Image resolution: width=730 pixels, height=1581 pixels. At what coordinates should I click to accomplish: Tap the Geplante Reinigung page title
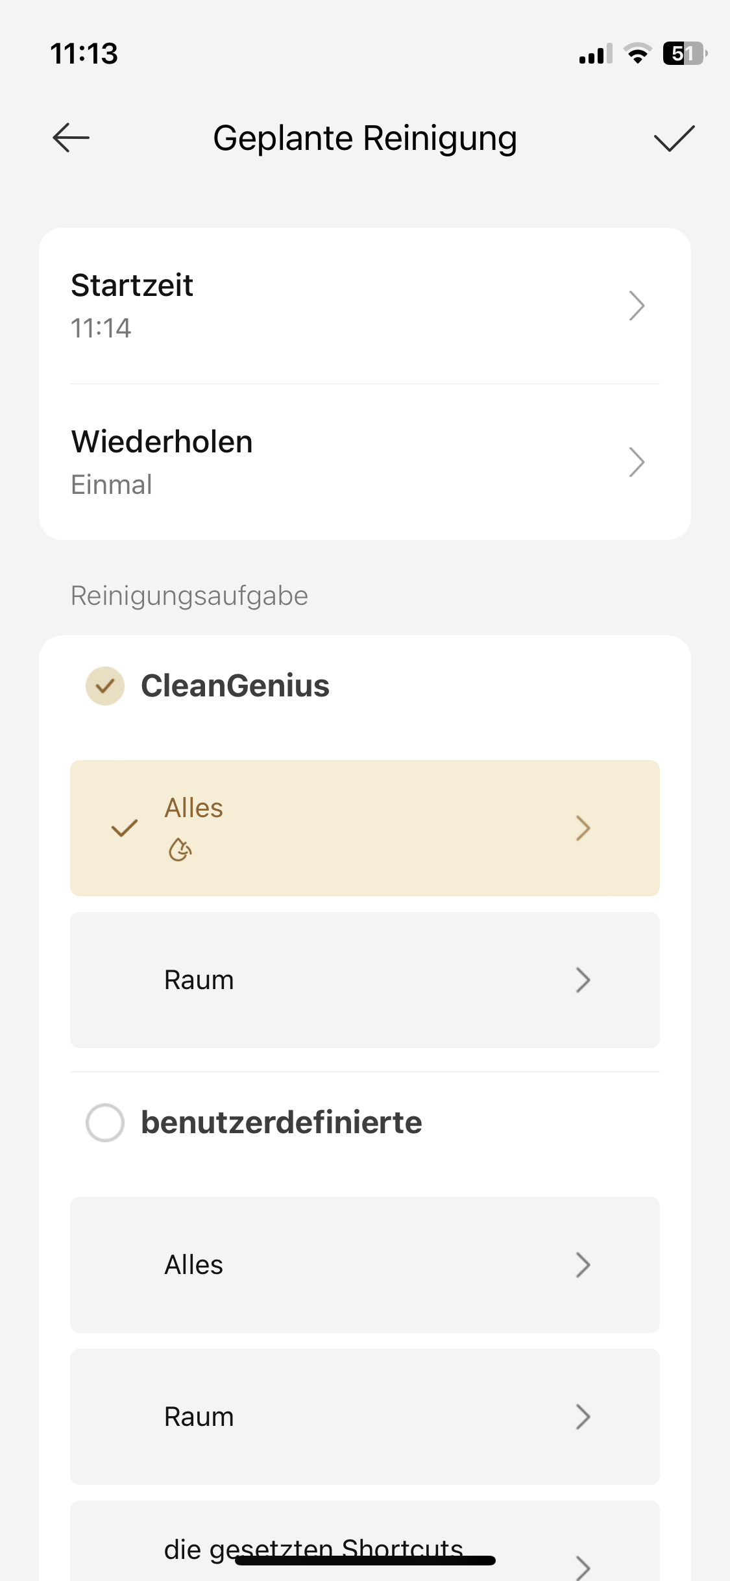tap(365, 138)
